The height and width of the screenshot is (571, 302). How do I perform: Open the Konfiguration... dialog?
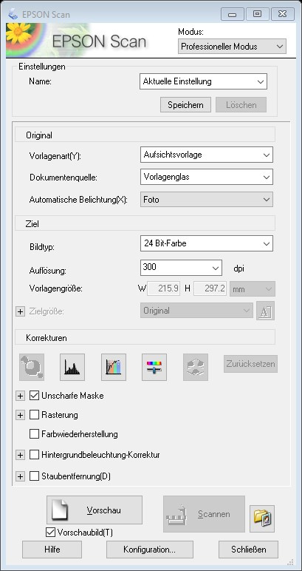[149, 550]
